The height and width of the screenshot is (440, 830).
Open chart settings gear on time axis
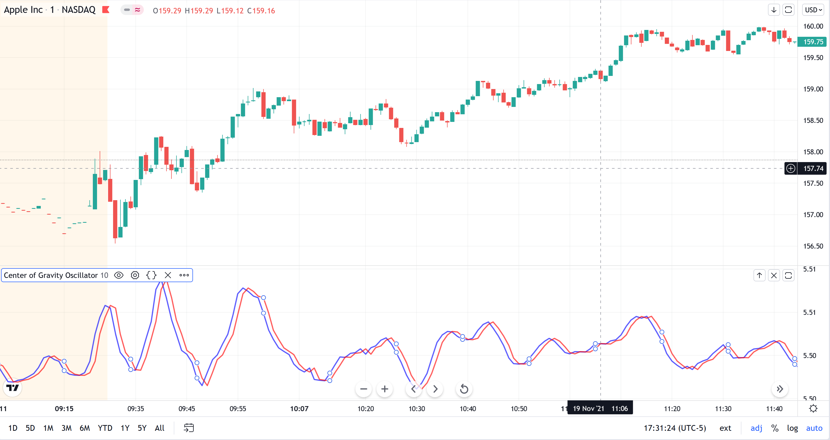(813, 409)
